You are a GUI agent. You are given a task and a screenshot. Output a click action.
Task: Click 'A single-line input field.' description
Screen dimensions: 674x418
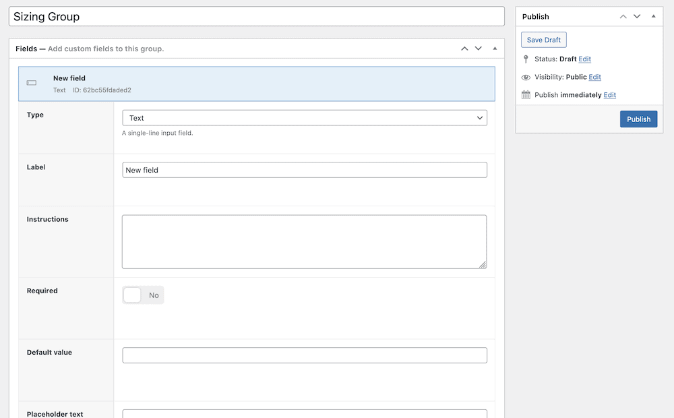pyautogui.click(x=157, y=133)
